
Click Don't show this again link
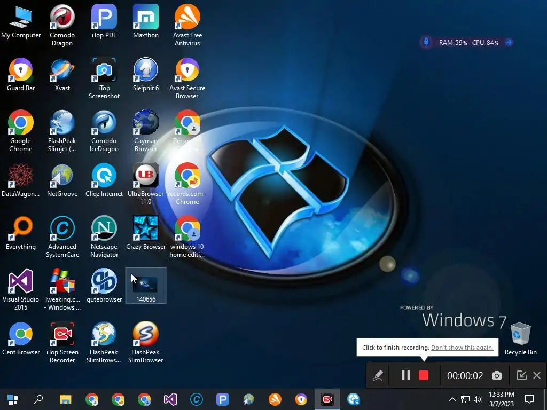462,348
